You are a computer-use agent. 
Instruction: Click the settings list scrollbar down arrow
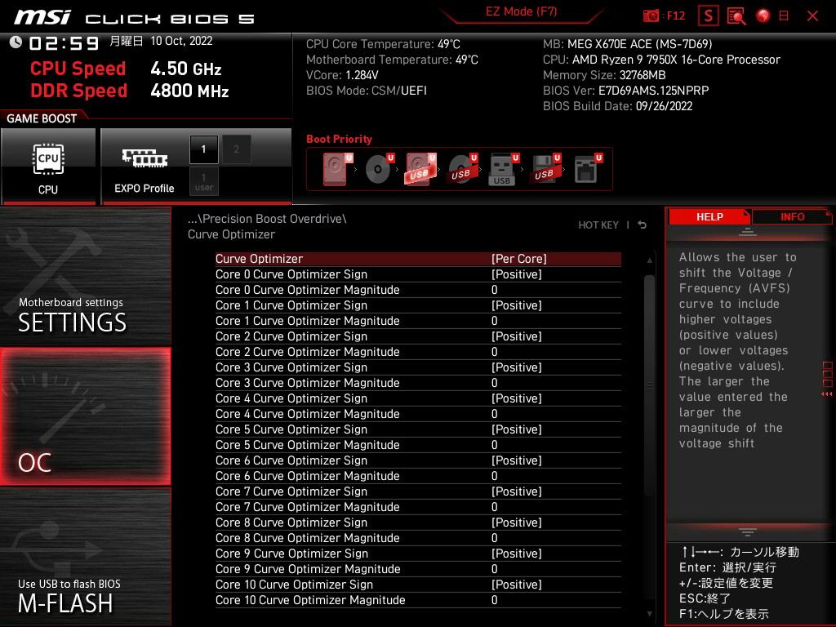tap(649, 614)
